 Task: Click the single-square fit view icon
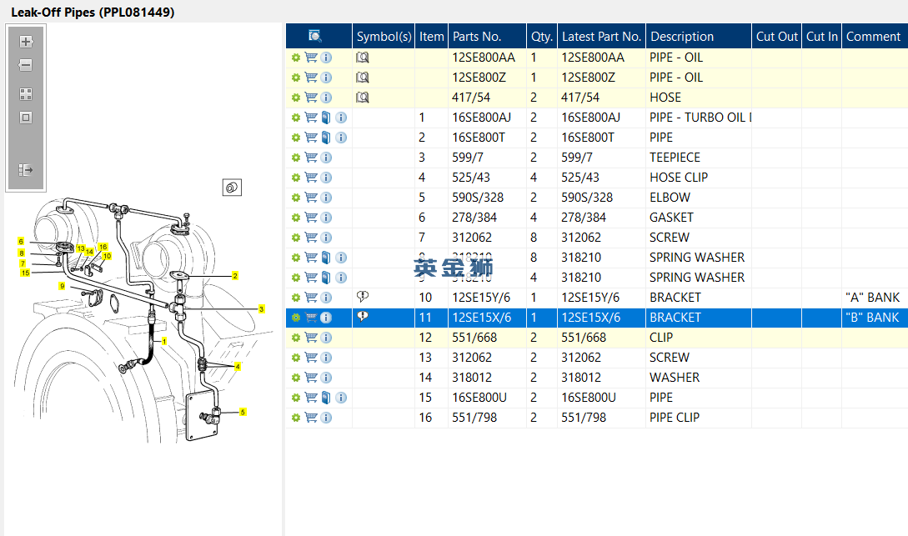(x=26, y=118)
